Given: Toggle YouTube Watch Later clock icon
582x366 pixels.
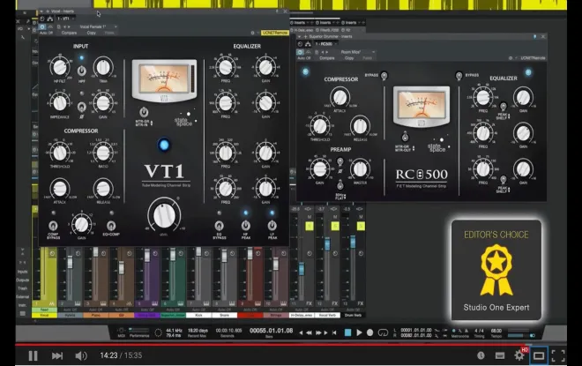Looking at the screenshot, I should point(481,355).
